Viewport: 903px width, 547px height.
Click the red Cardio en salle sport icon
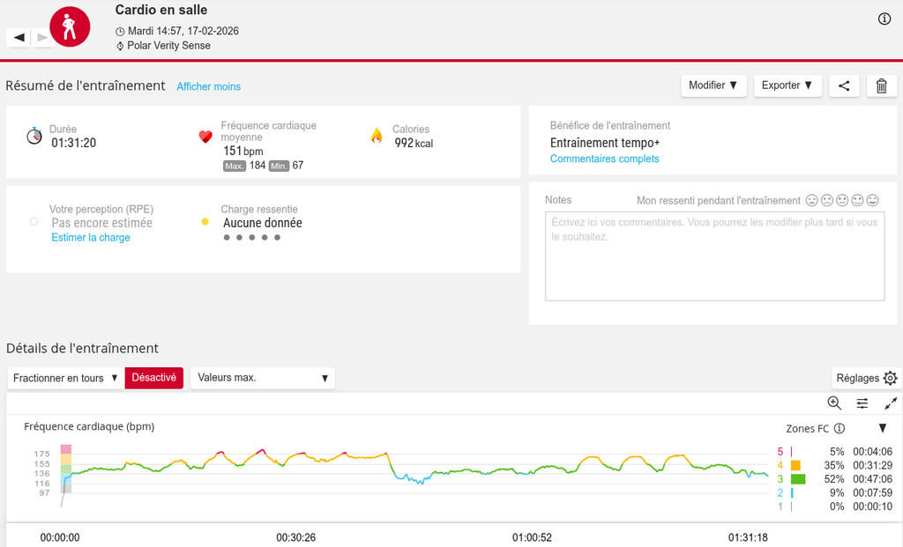pyautogui.click(x=69, y=27)
